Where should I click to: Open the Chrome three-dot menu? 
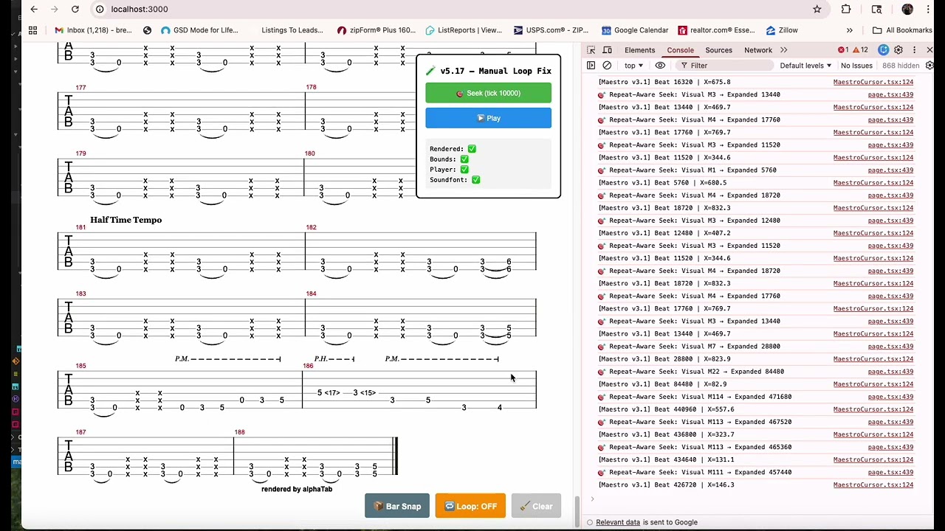coord(929,9)
